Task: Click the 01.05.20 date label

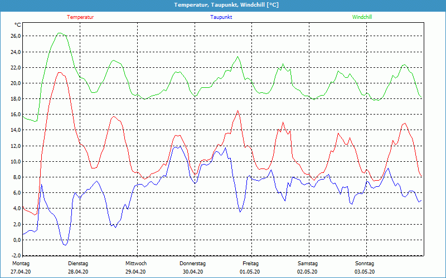Action: [250, 272]
